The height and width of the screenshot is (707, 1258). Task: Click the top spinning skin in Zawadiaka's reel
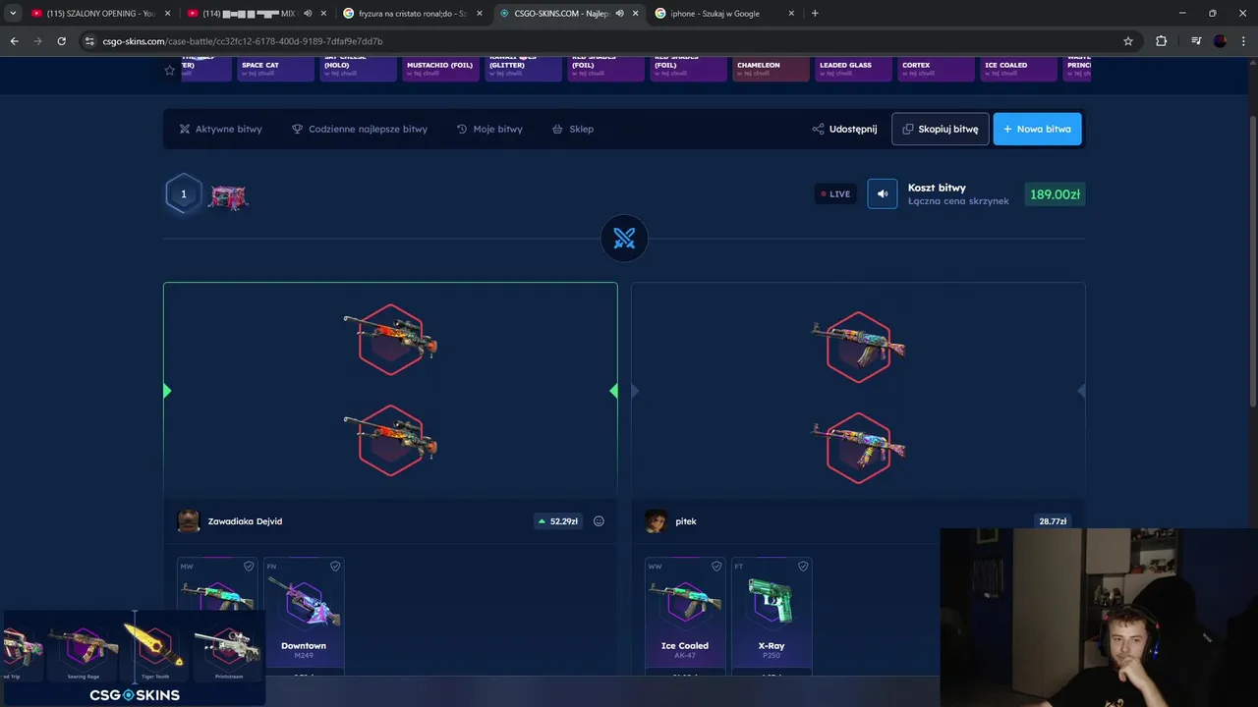point(390,340)
